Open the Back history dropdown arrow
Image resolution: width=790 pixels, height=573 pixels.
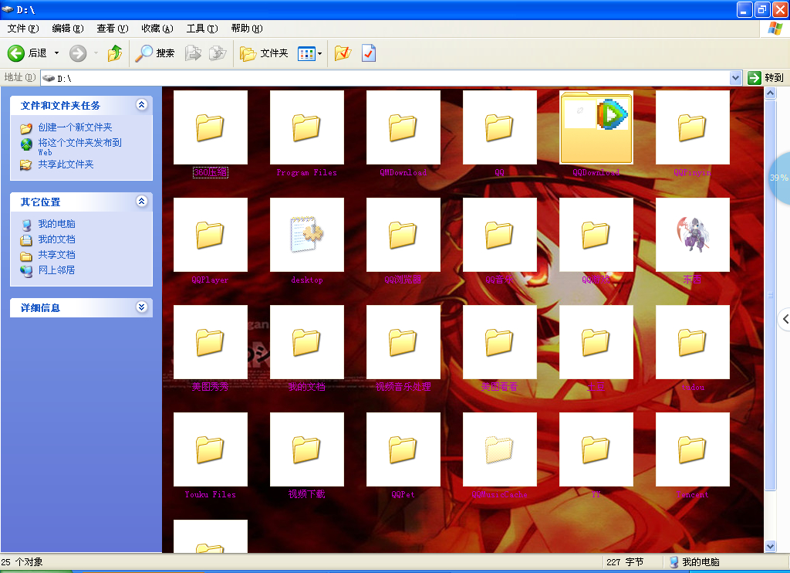tap(56, 53)
